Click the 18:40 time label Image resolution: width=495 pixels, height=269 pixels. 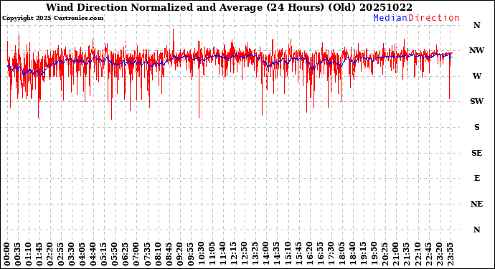[x=352, y=254]
